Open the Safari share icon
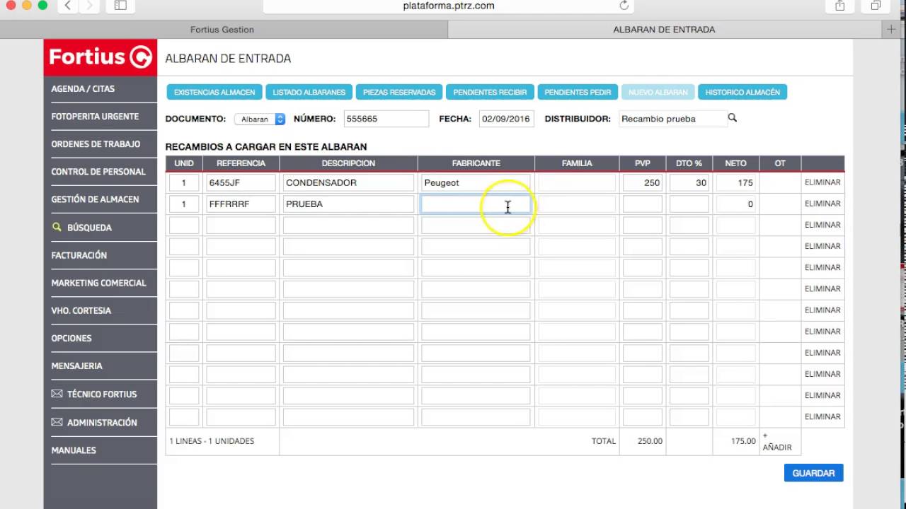This screenshot has height=509, width=906. 839,6
